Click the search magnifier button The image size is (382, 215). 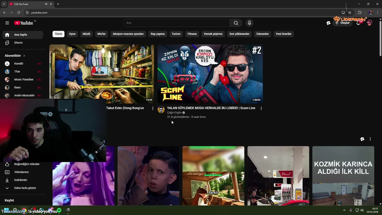click(x=236, y=23)
